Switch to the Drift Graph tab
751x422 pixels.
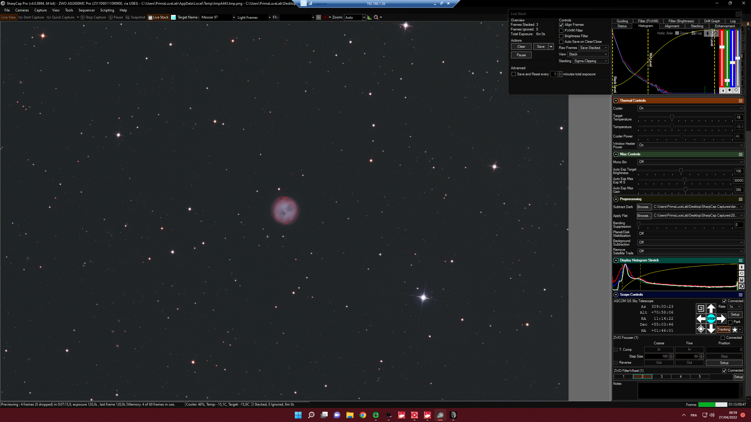[x=712, y=21]
